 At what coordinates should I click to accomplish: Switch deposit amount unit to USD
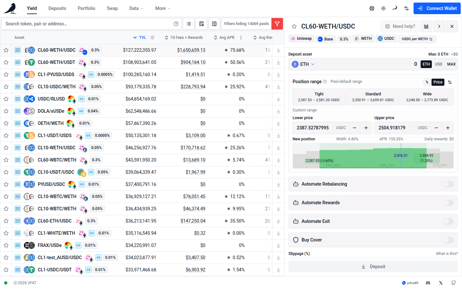[439, 64]
